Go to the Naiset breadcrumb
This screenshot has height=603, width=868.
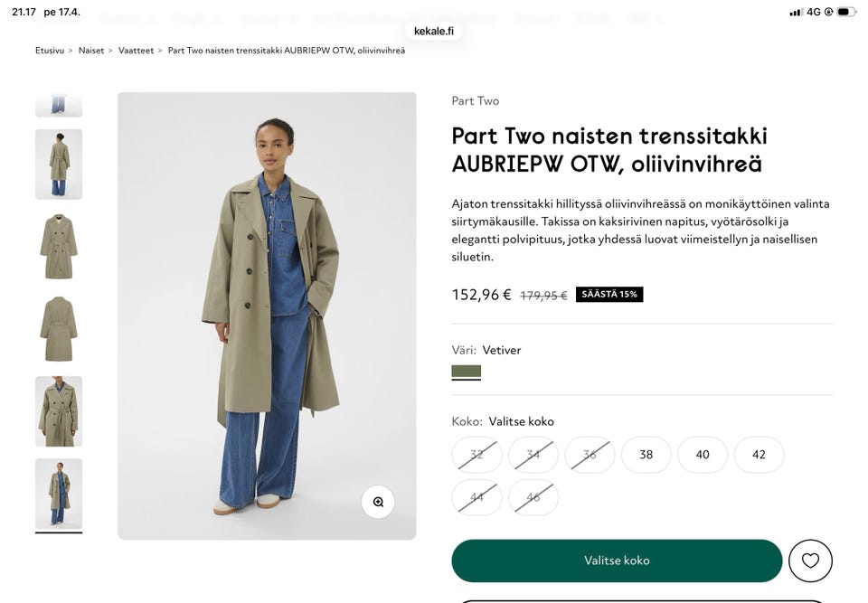(x=91, y=51)
